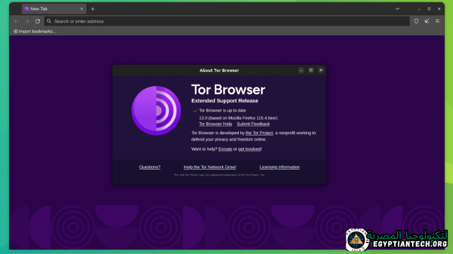This screenshot has height=254, width=453.
Task: Click the New Identity broom icon
Action: [x=427, y=21]
